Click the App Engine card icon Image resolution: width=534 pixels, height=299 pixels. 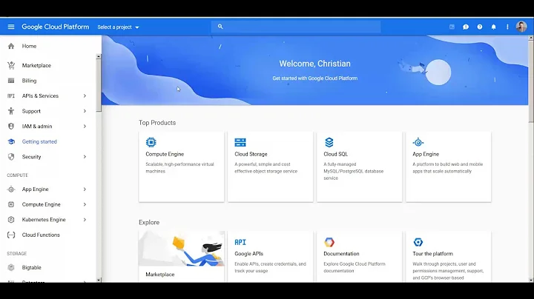pyautogui.click(x=418, y=142)
